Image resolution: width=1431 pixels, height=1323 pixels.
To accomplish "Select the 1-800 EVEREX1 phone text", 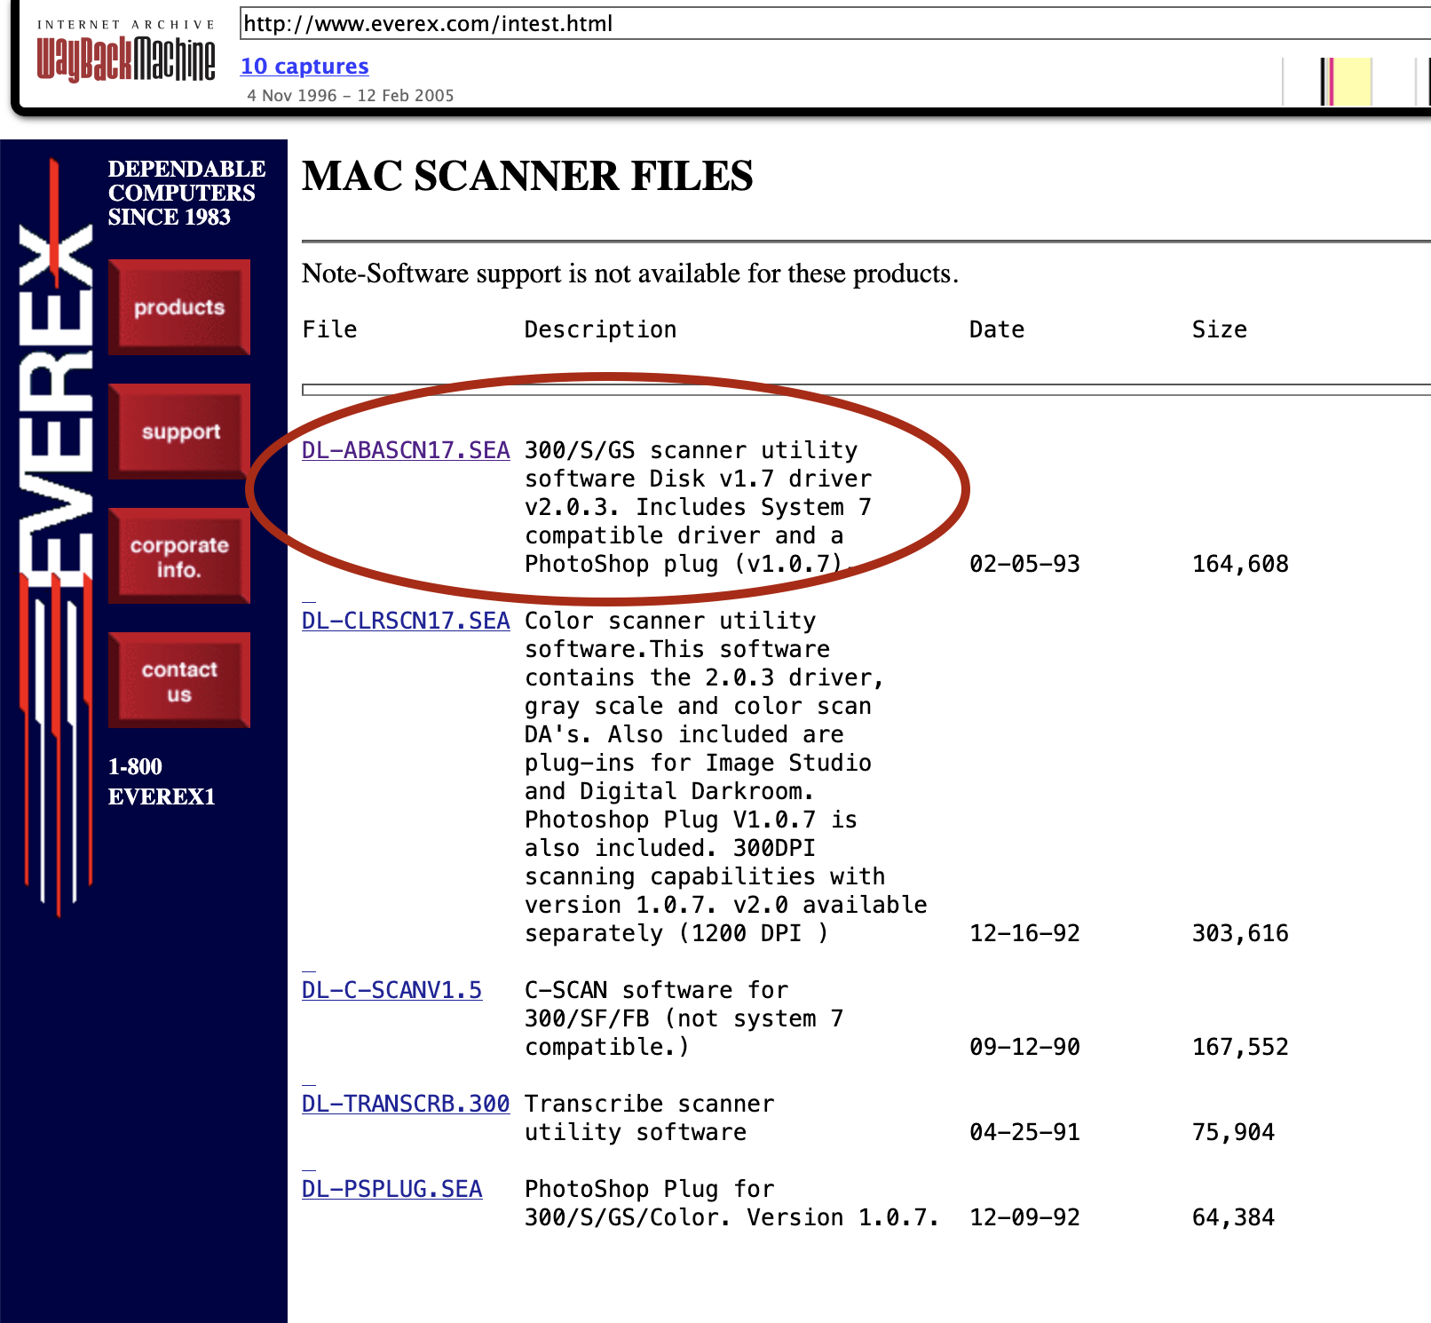I will [162, 781].
